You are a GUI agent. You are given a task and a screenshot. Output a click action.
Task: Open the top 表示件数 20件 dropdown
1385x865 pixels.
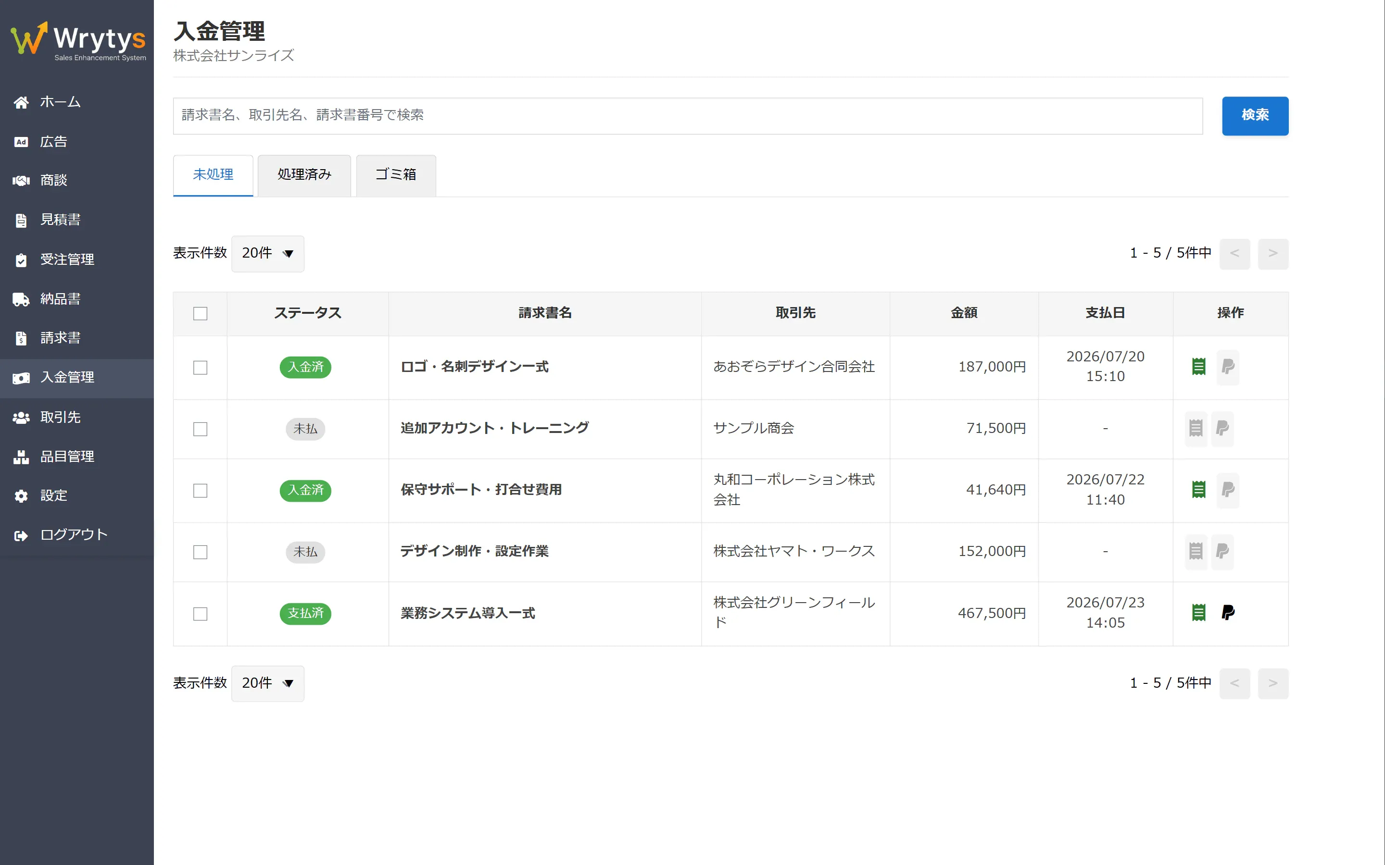click(267, 253)
